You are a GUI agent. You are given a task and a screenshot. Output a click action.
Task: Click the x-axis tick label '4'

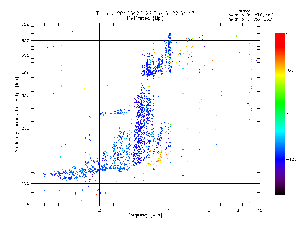pos(169,210)
